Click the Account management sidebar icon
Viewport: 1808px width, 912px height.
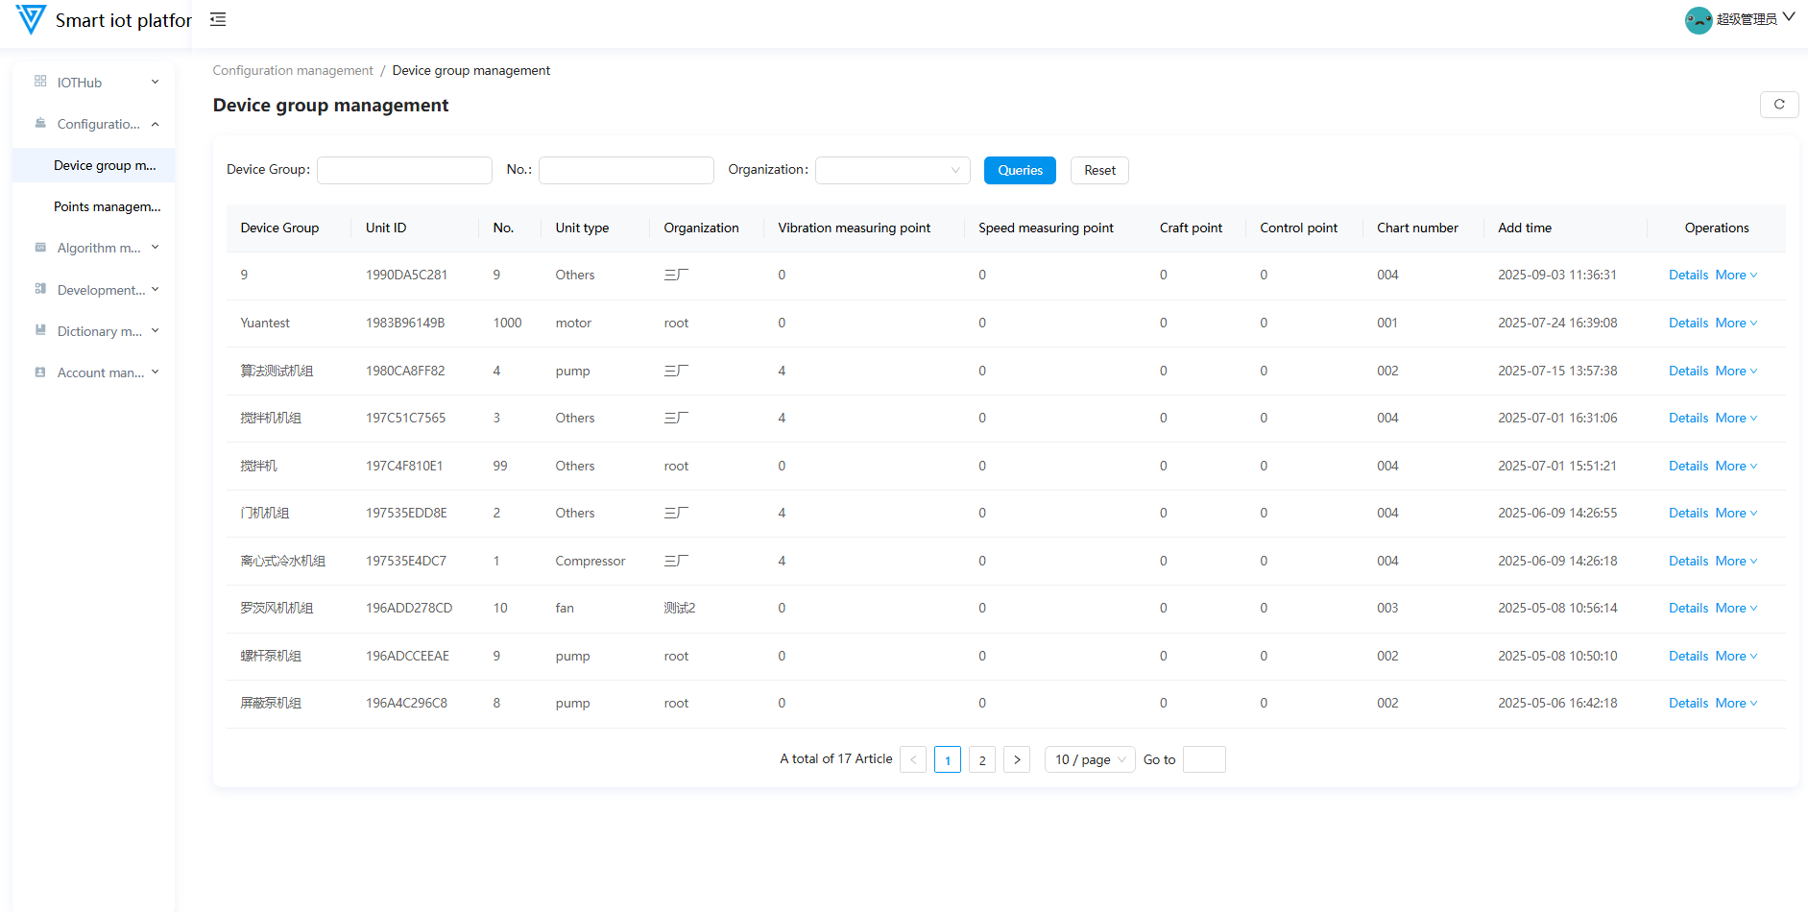point(40,372)
